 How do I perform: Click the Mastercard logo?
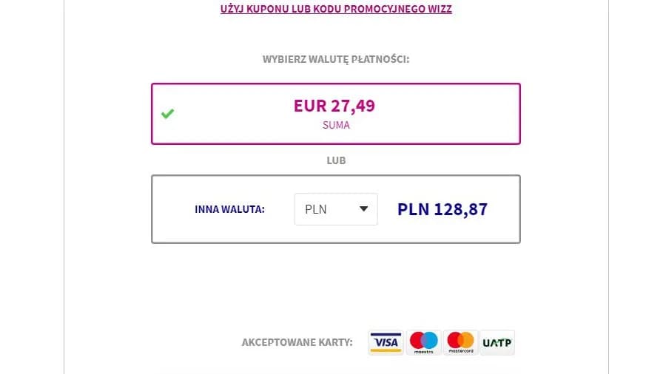460,342
